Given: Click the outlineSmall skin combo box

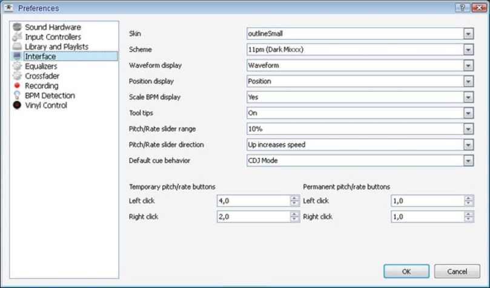Looking at the screenshot, I should pyautogui.click(x=360, y=34).
